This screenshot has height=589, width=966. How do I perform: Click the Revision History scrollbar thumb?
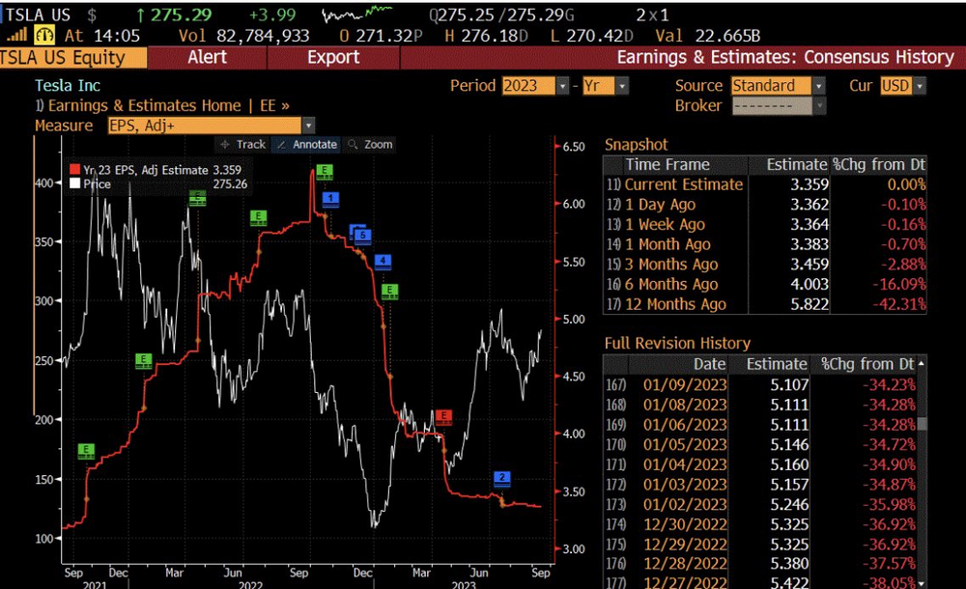coord(922,423)
